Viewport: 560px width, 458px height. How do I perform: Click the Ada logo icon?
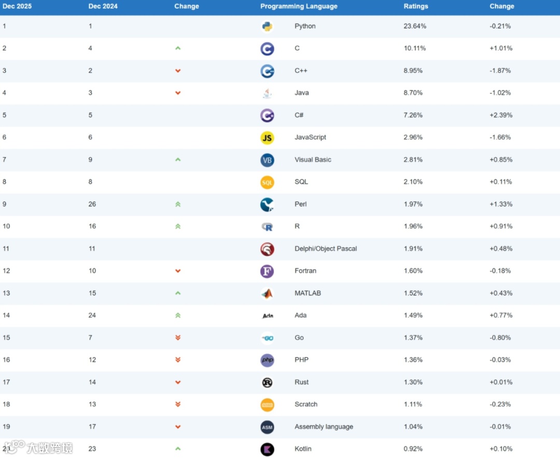[x=268, y=316]
